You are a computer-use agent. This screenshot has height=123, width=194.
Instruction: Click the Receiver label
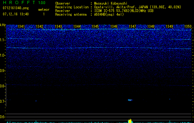(x=63, y=11)
